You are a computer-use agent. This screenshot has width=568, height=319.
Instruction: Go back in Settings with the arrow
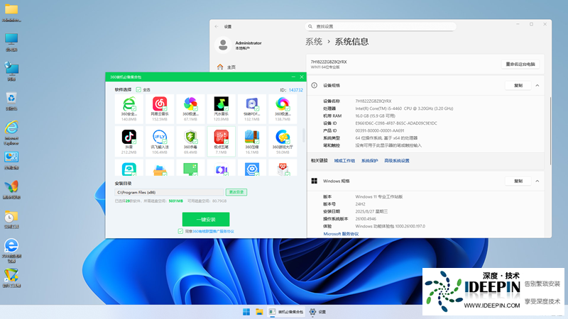tap(217, 26)
